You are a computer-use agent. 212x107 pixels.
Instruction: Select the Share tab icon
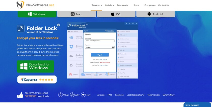[x=107, y=74]
